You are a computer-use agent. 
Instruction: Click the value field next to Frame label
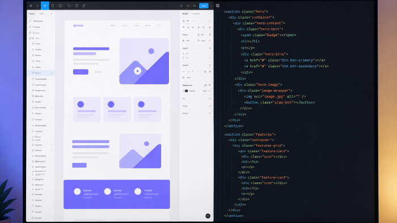(202, 35)
